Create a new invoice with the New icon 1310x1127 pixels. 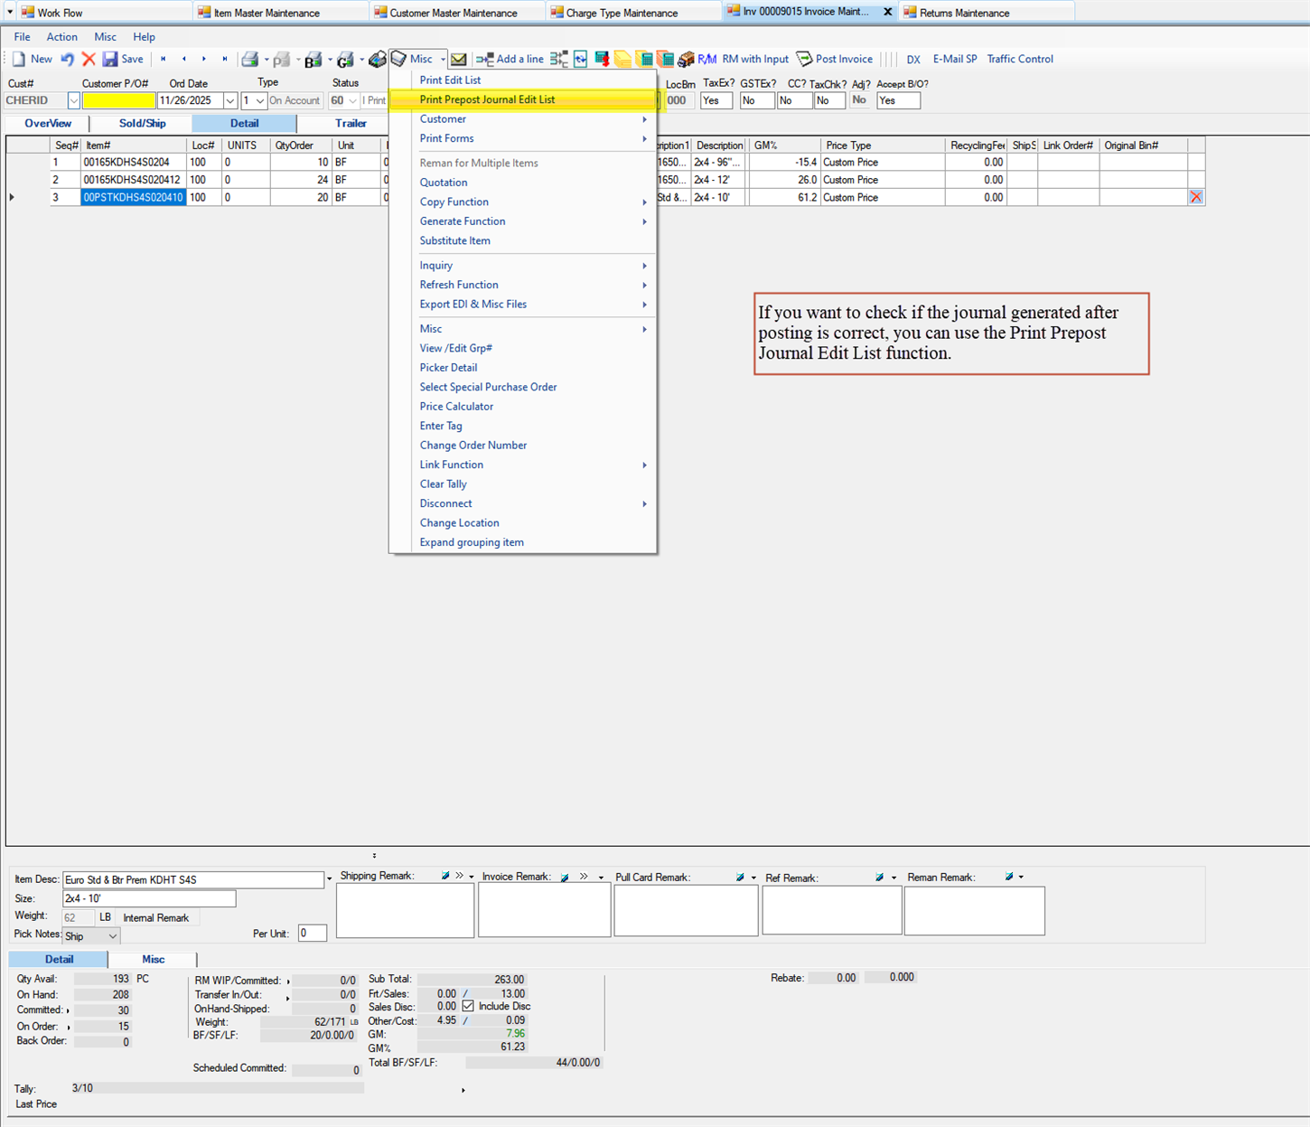point(33,59)
